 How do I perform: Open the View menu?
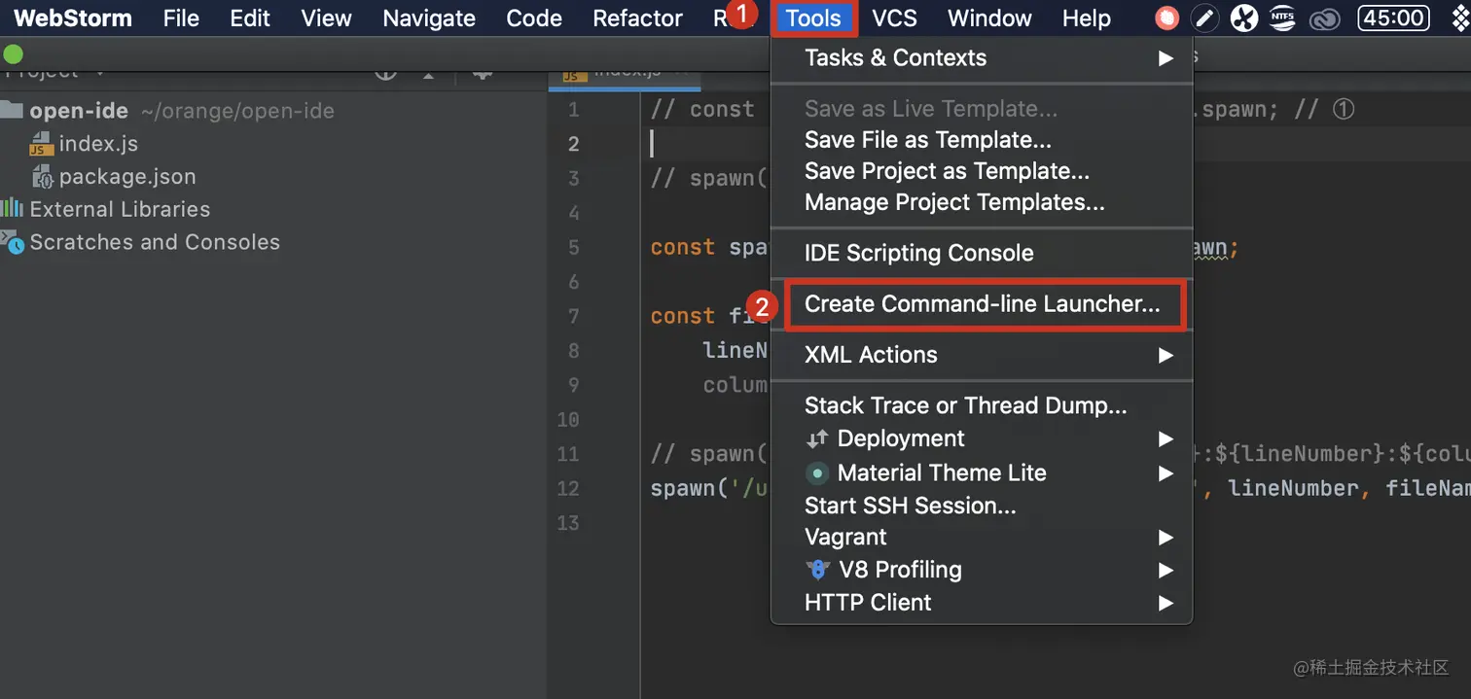(326, 17)
